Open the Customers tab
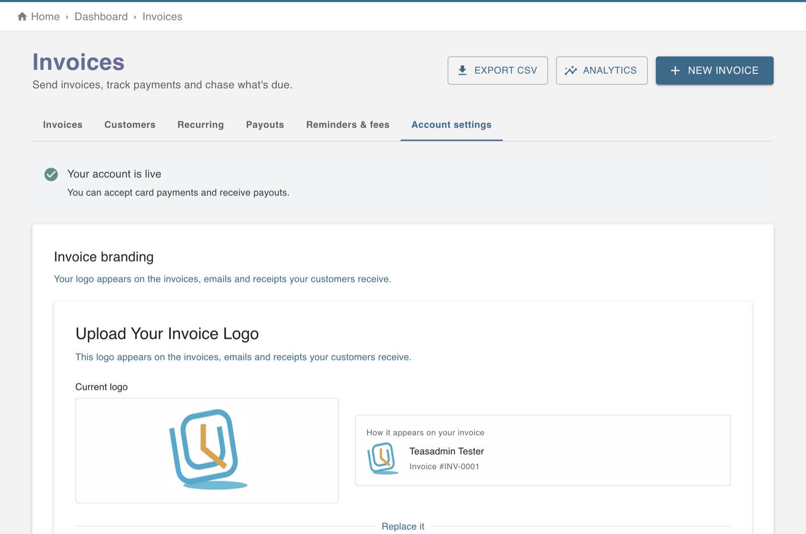 click(130, 125)
